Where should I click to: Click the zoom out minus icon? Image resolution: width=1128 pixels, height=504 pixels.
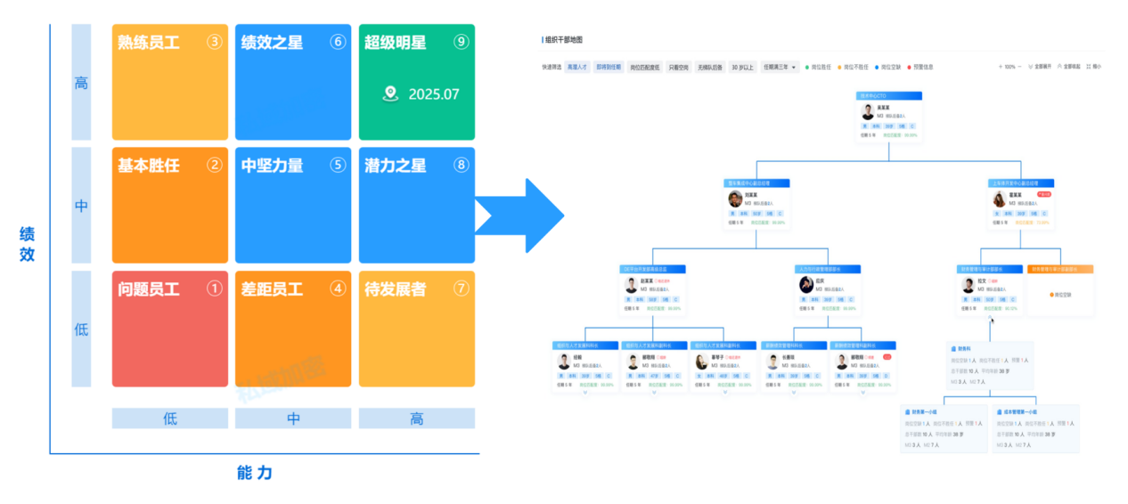click(1019, 67)
